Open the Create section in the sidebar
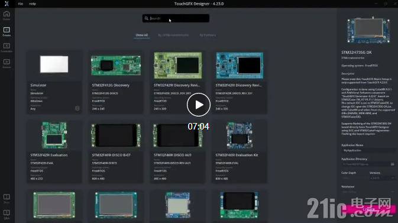 tap(7, 31)
